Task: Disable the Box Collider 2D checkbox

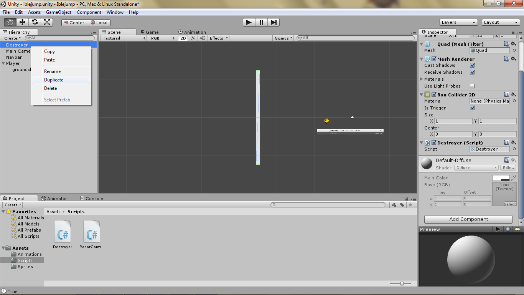Action: [x=434, y=94]
